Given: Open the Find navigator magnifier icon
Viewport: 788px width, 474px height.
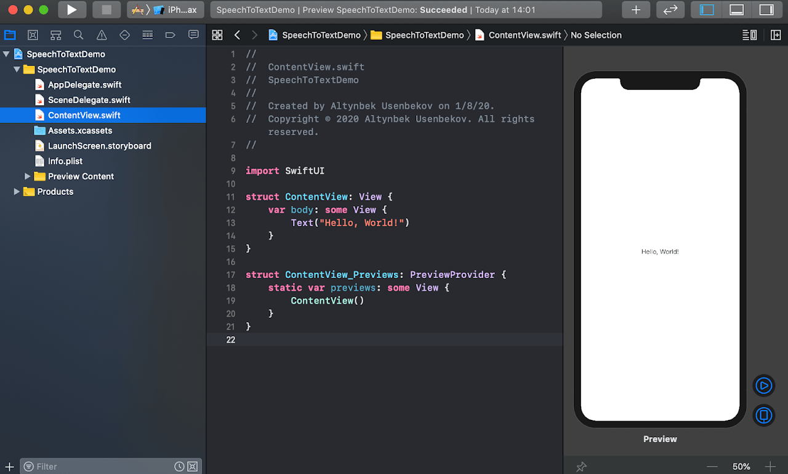Looking at the screenshot, I should coord(79,35).
